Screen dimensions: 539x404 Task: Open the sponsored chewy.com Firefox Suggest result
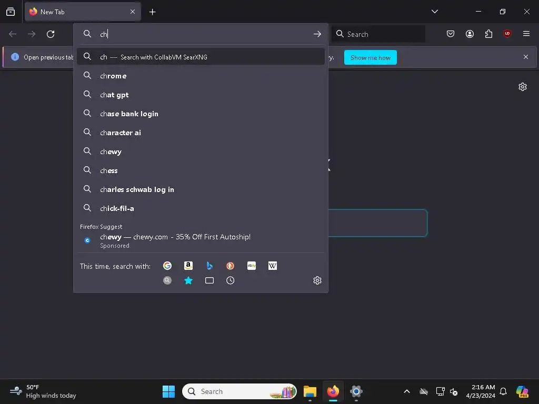201,240
